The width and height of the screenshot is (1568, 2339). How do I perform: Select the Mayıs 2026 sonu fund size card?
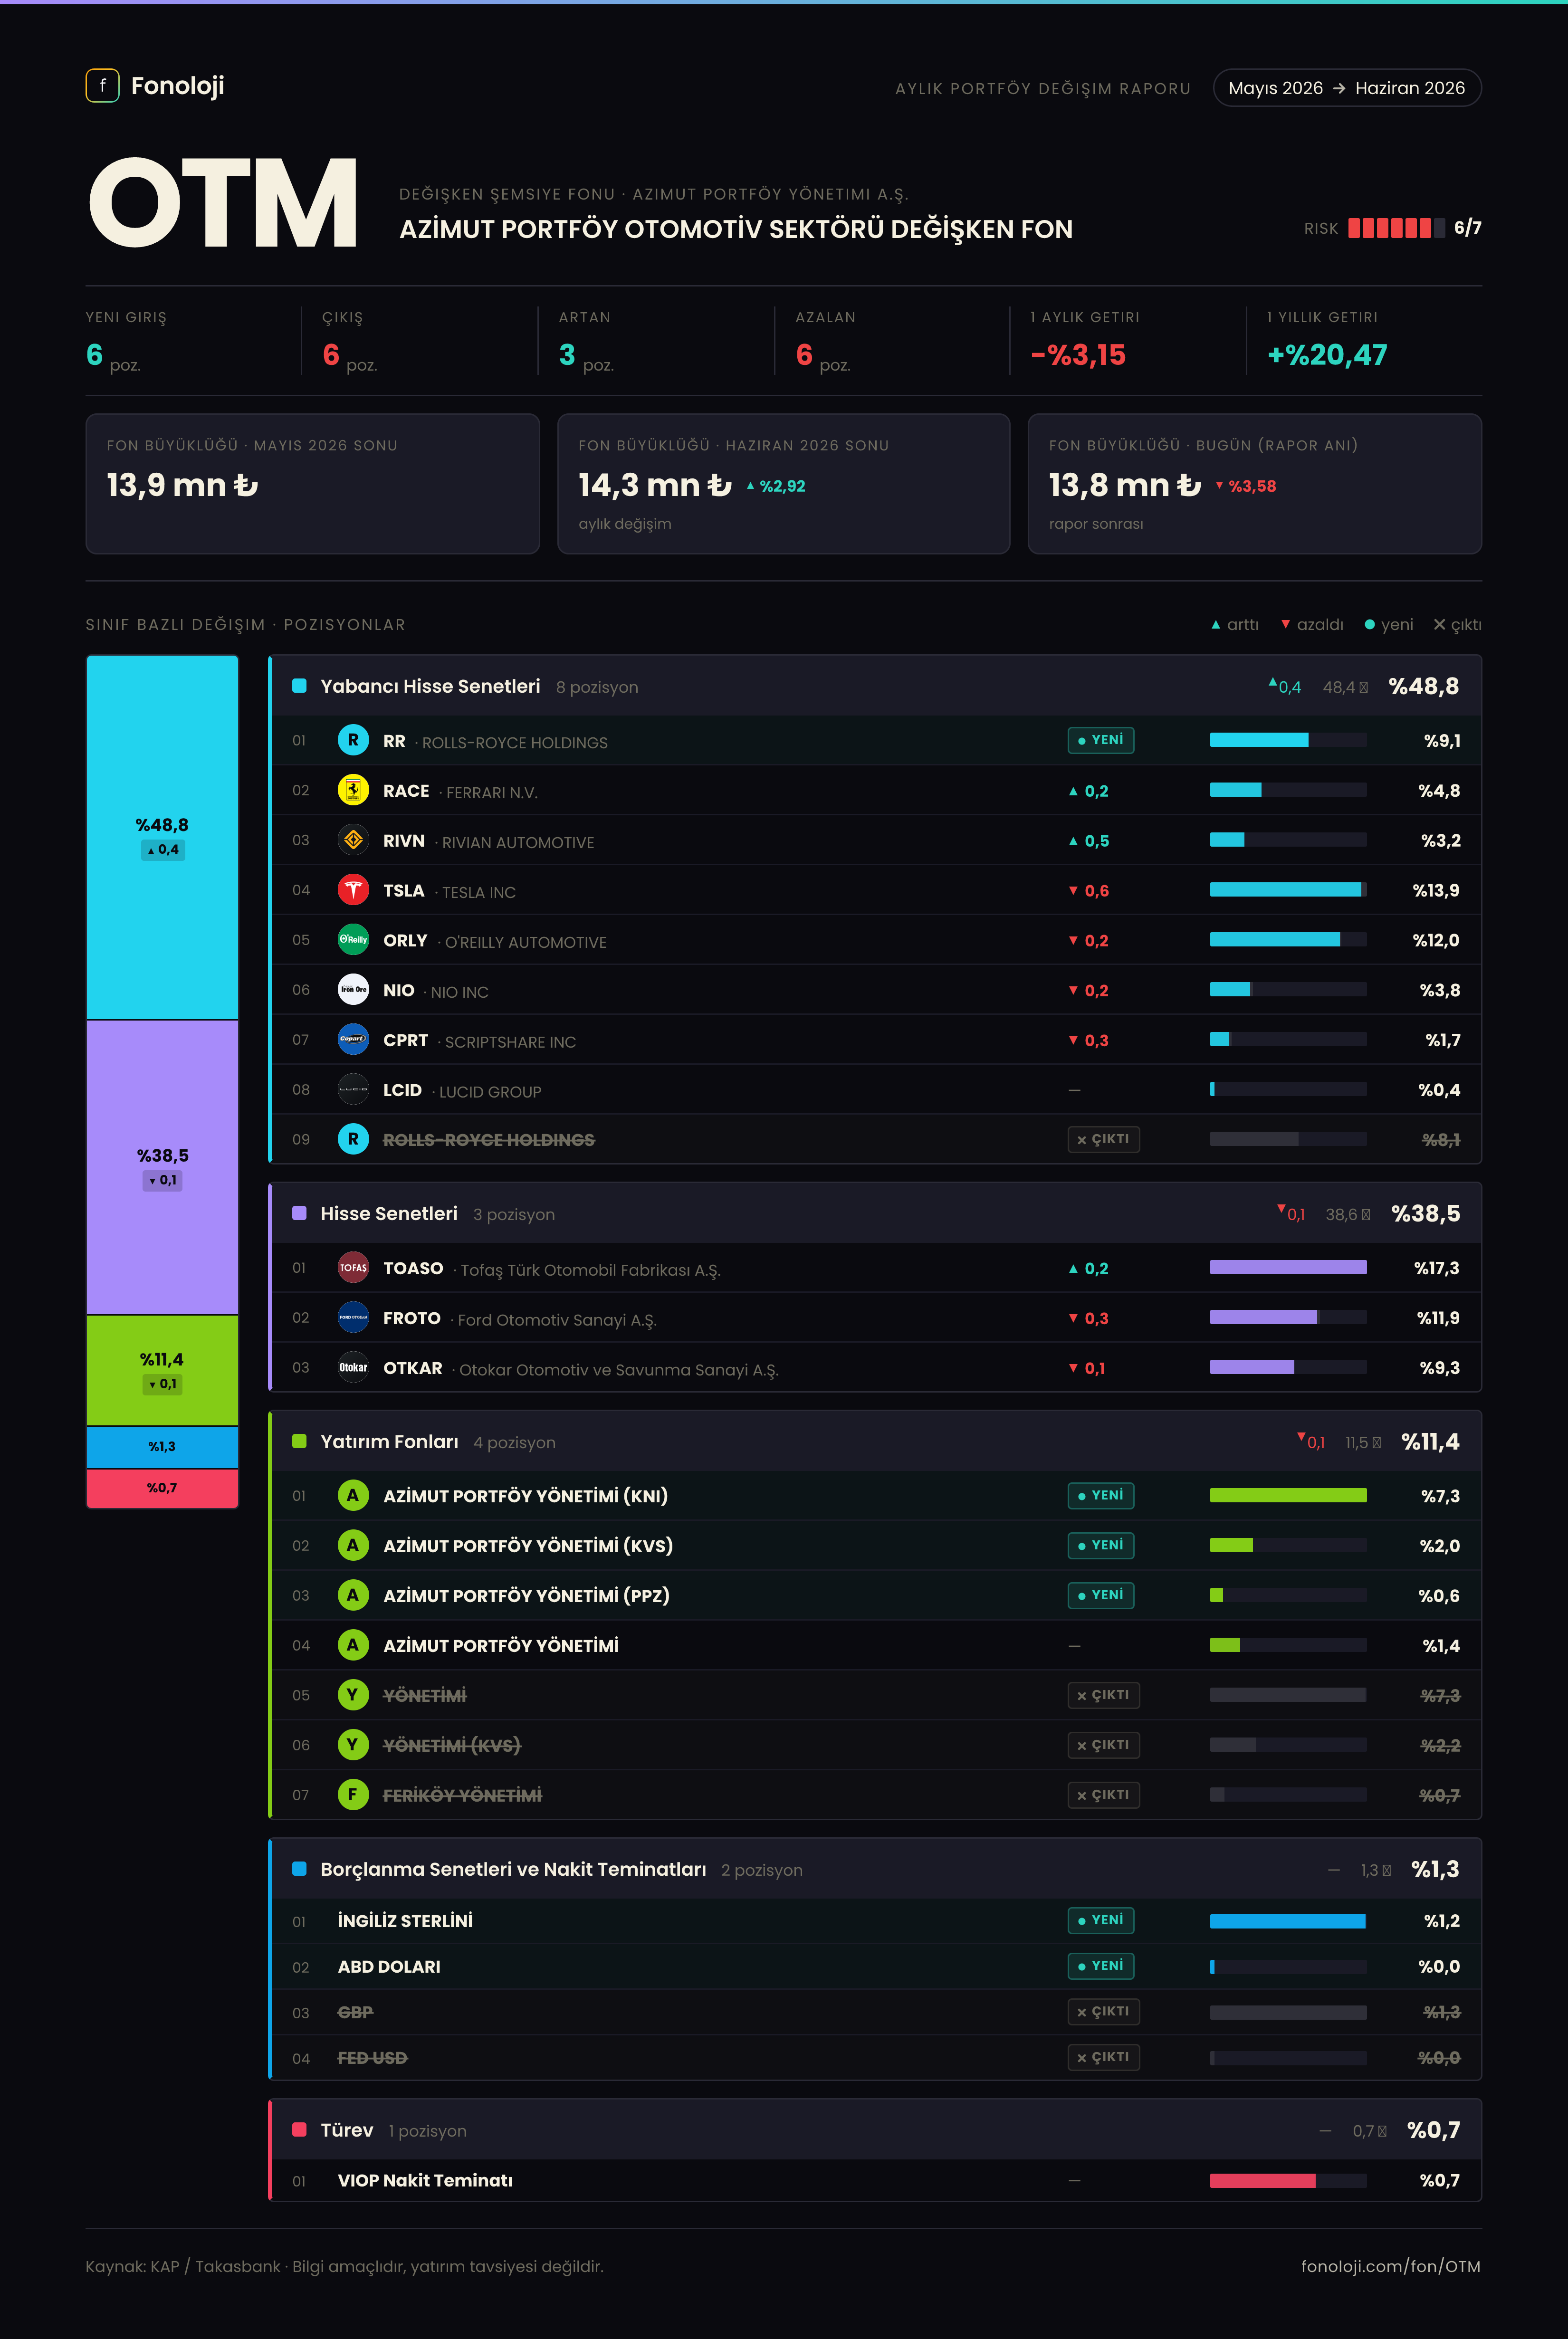click(x=313, y=484)
